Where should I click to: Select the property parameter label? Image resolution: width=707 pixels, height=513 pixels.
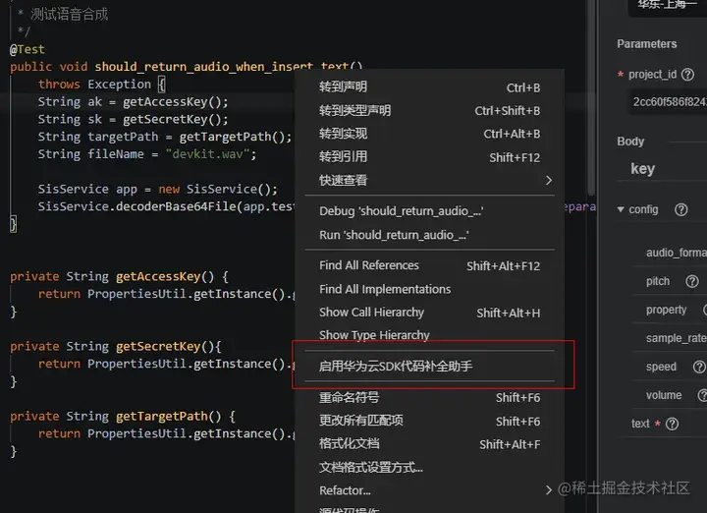666,310
